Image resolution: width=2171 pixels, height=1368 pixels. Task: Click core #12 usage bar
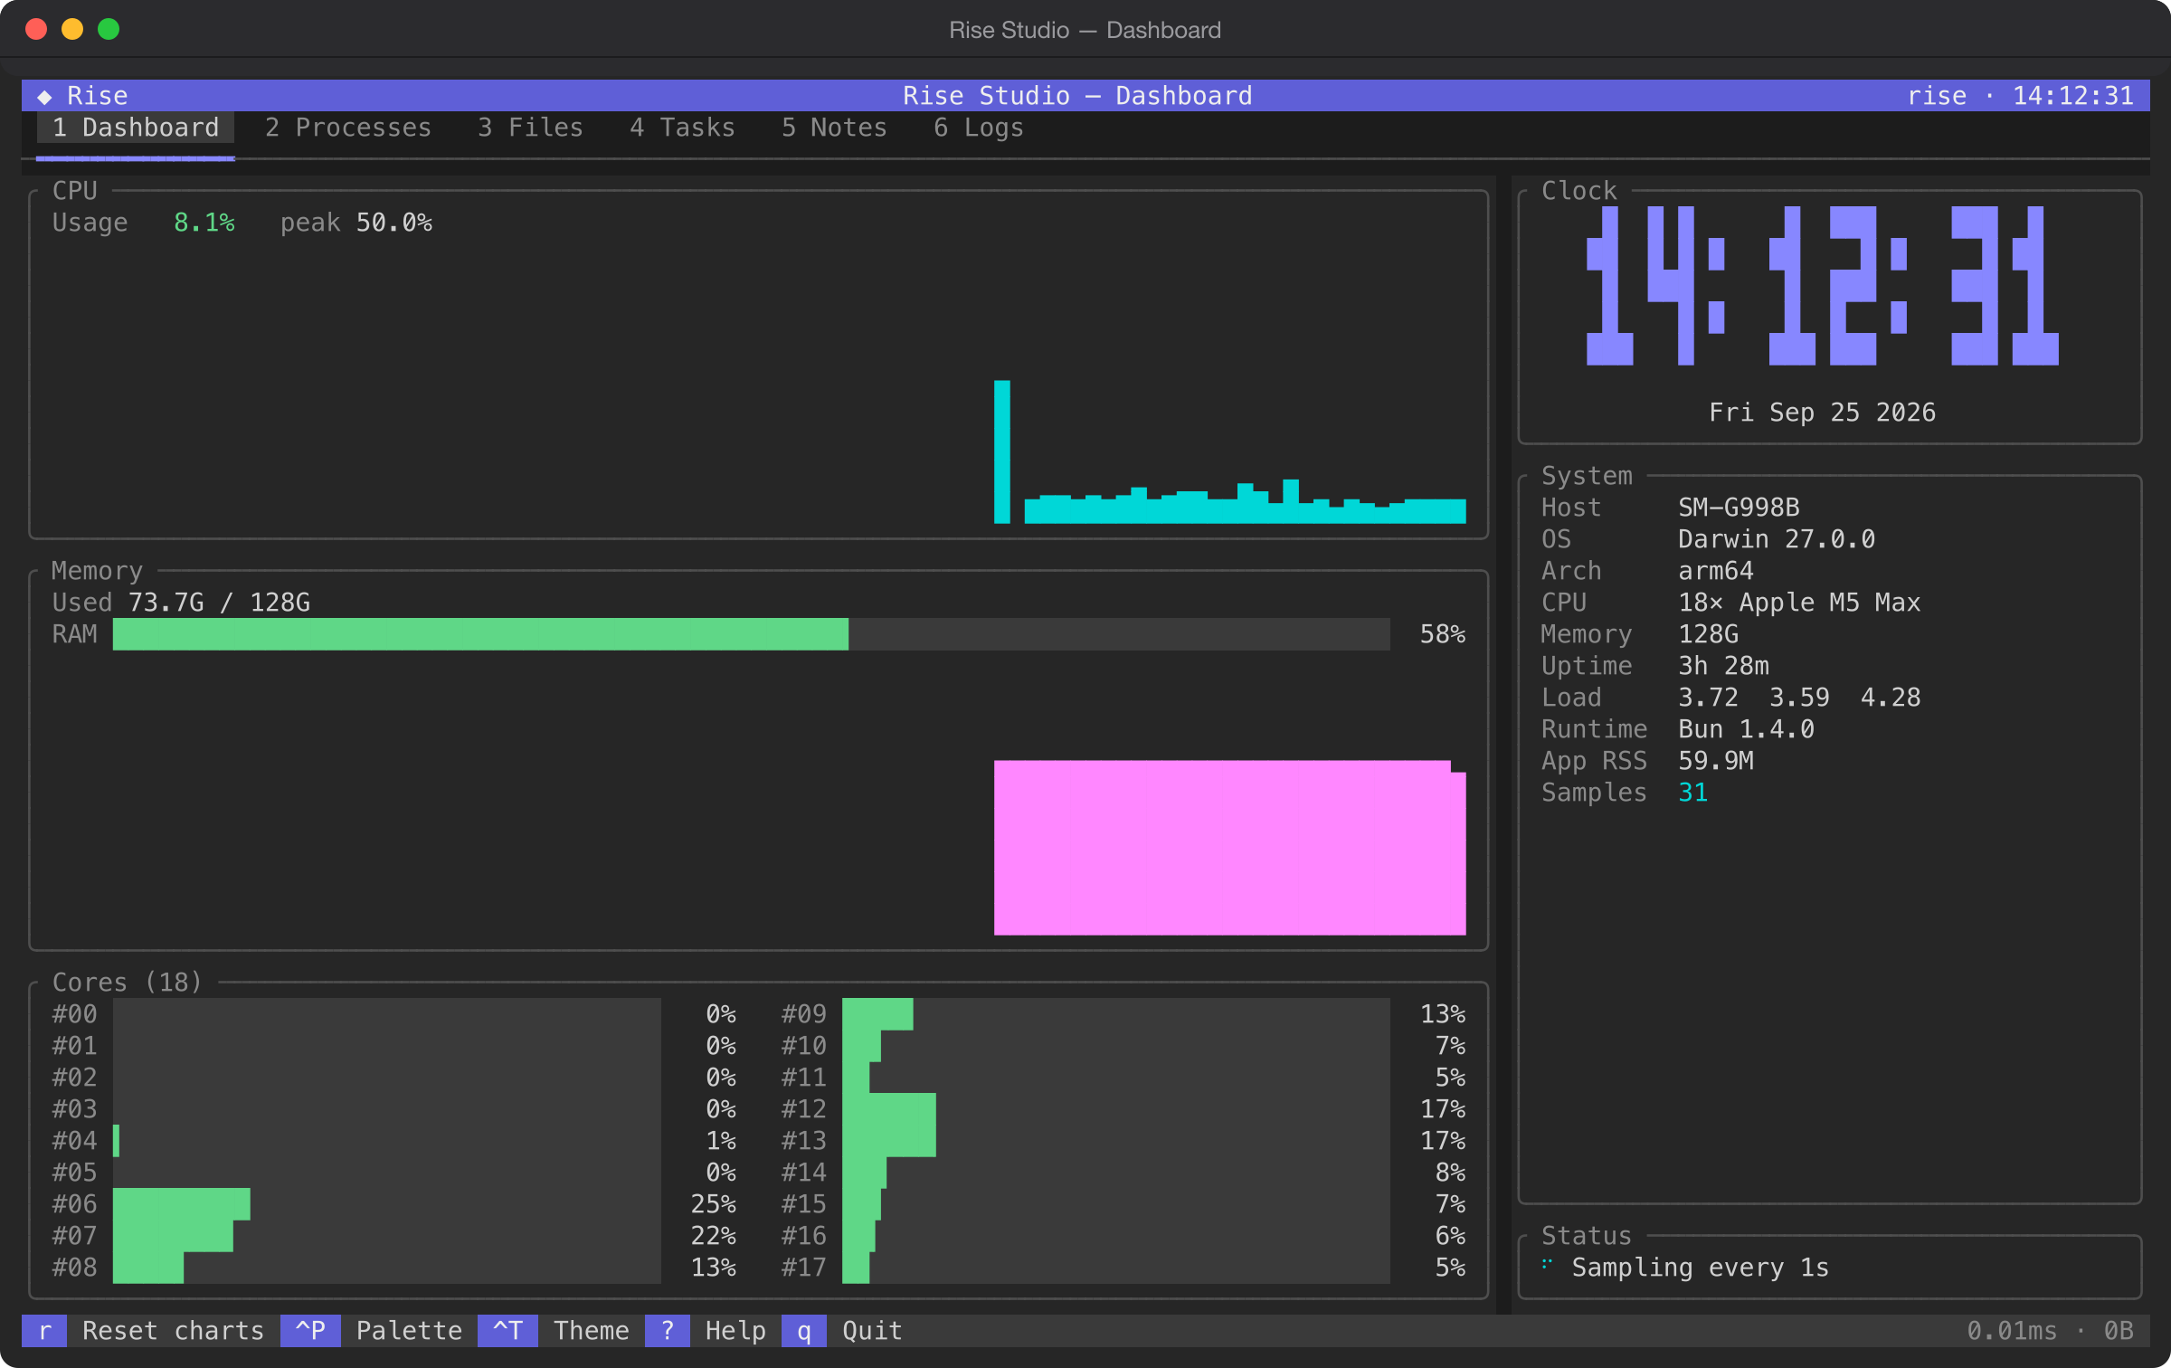pos(1115,1109)
